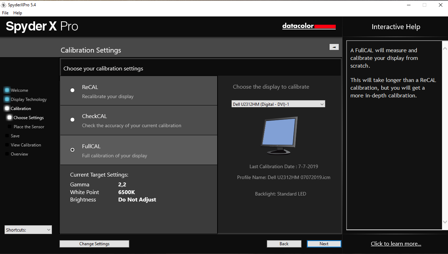The width and height of the screenshot is (448, 254).
Task: Click the Recalibrate your display description
Action: pyautogui.click(x=108, y=96)
